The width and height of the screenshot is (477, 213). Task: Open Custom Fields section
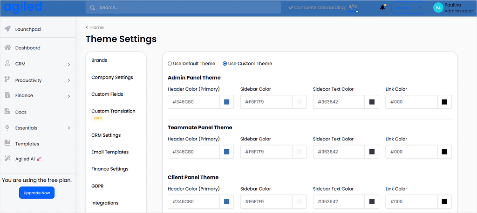point(107,94)
